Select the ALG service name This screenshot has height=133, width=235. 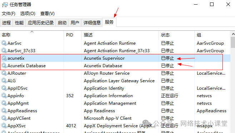coord(11,81)
